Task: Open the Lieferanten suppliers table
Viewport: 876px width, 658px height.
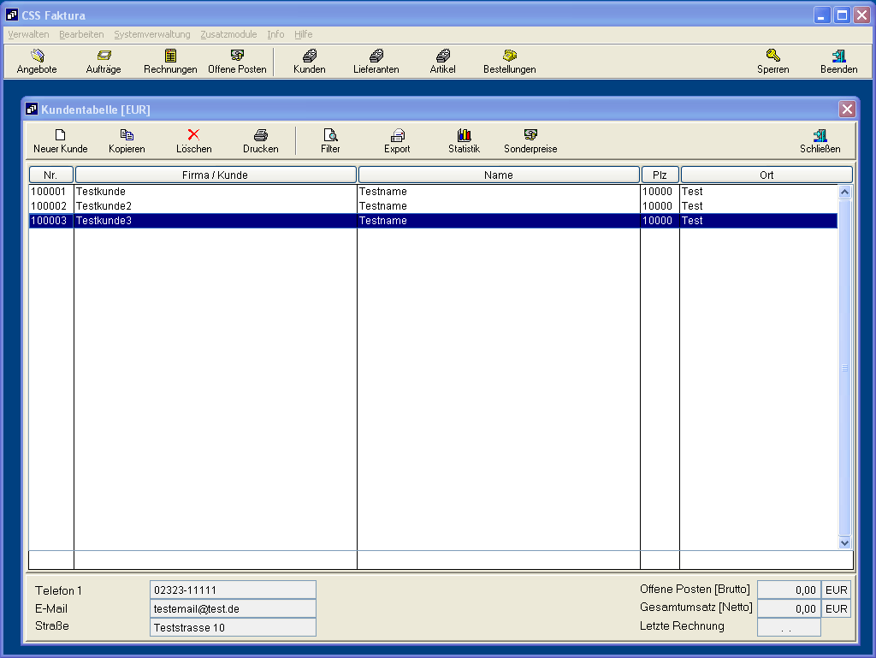Action: click(376, 62)
